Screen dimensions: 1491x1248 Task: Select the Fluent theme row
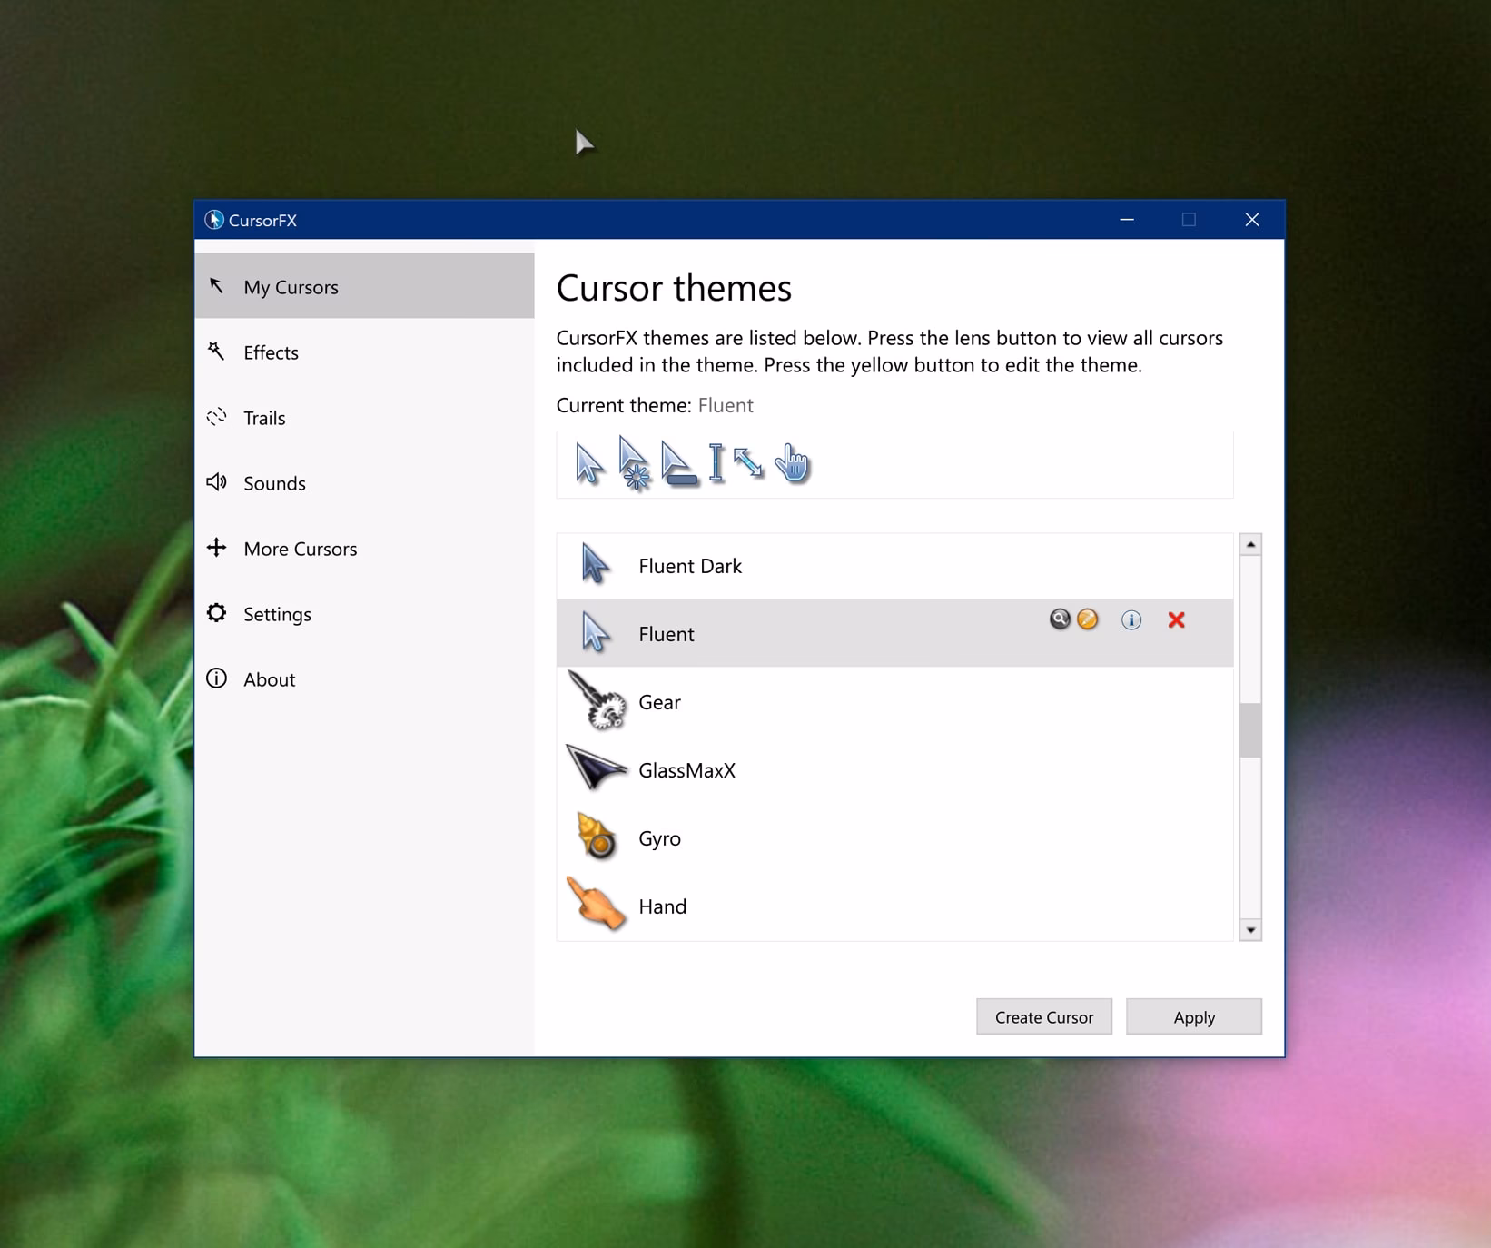click(x=895, y=633)
